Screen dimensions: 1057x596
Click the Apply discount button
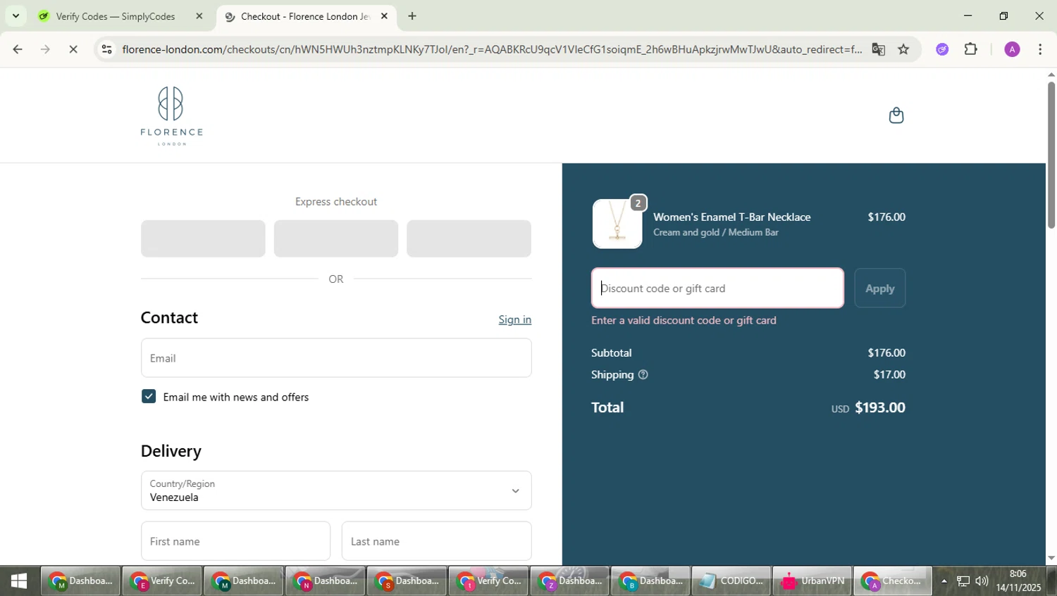coord(880,289)
